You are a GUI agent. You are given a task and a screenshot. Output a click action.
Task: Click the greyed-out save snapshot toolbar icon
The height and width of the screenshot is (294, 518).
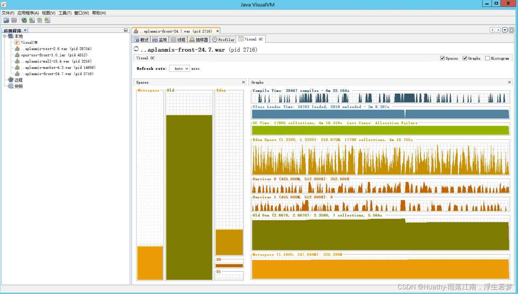point(14,20)
